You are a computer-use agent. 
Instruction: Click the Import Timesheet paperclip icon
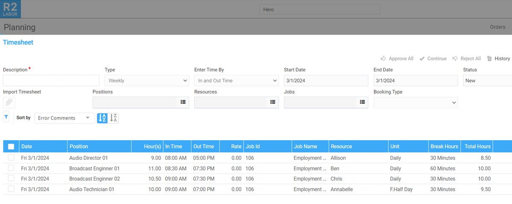9,102
